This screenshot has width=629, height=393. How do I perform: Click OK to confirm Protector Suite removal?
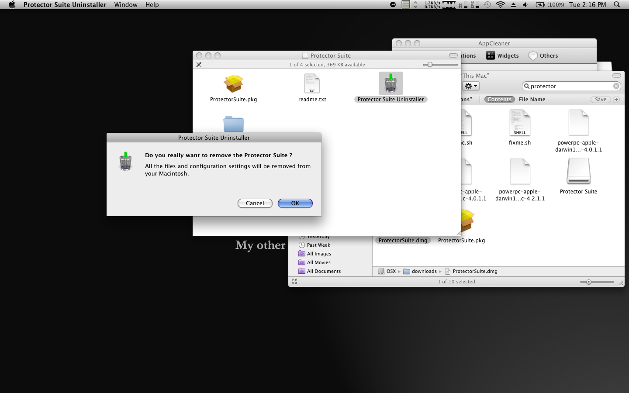point(295,203)
